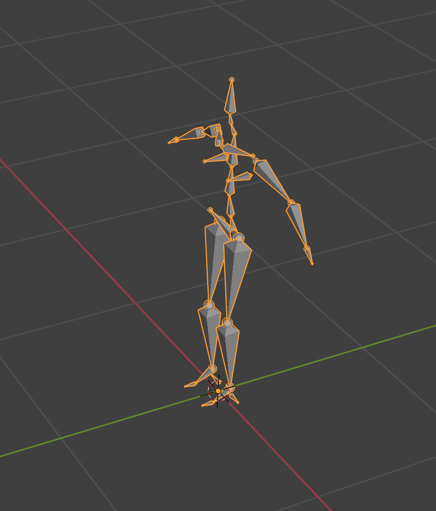Select the rear leg's shin bone
Image resolution: width=436 pixels, height=511 pixels.
point(210,337)
